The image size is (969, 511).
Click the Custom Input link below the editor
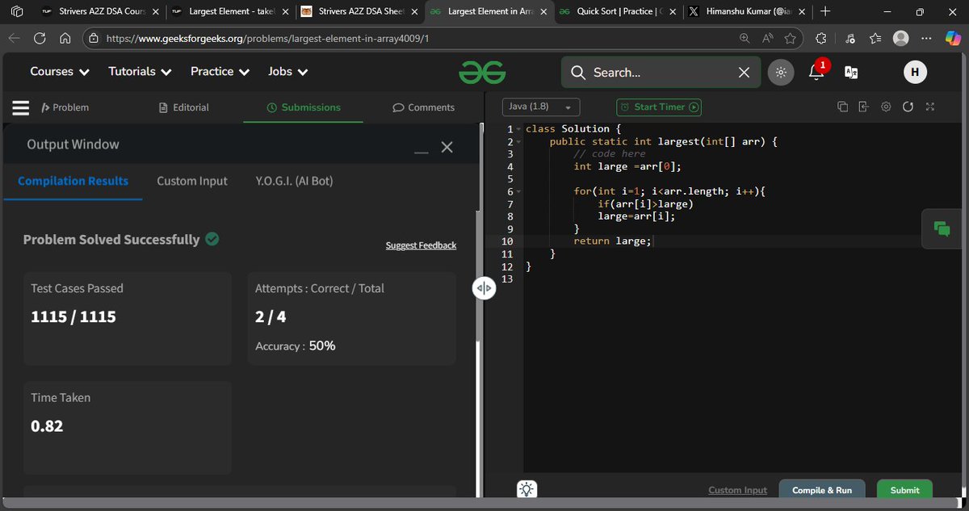pyautogui.click(x=737, y=490)
